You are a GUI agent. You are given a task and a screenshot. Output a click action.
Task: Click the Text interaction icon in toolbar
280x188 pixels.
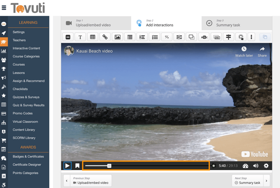(80, 37)
